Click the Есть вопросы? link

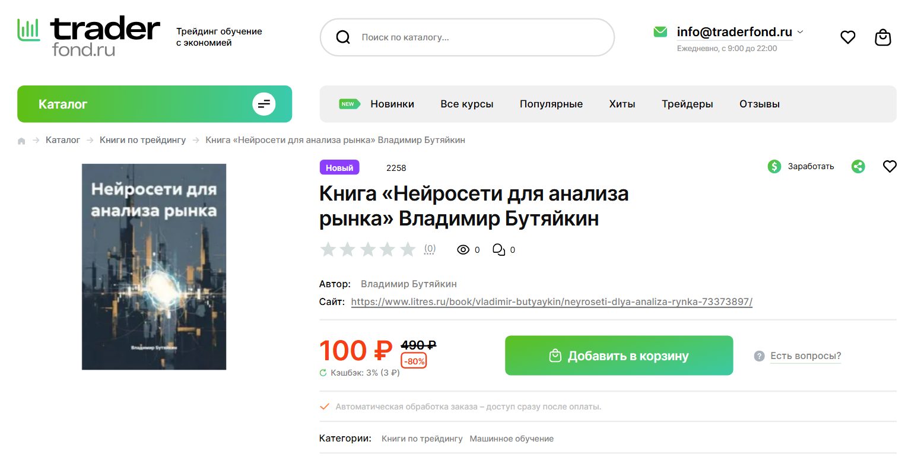[x=805, y=356]
